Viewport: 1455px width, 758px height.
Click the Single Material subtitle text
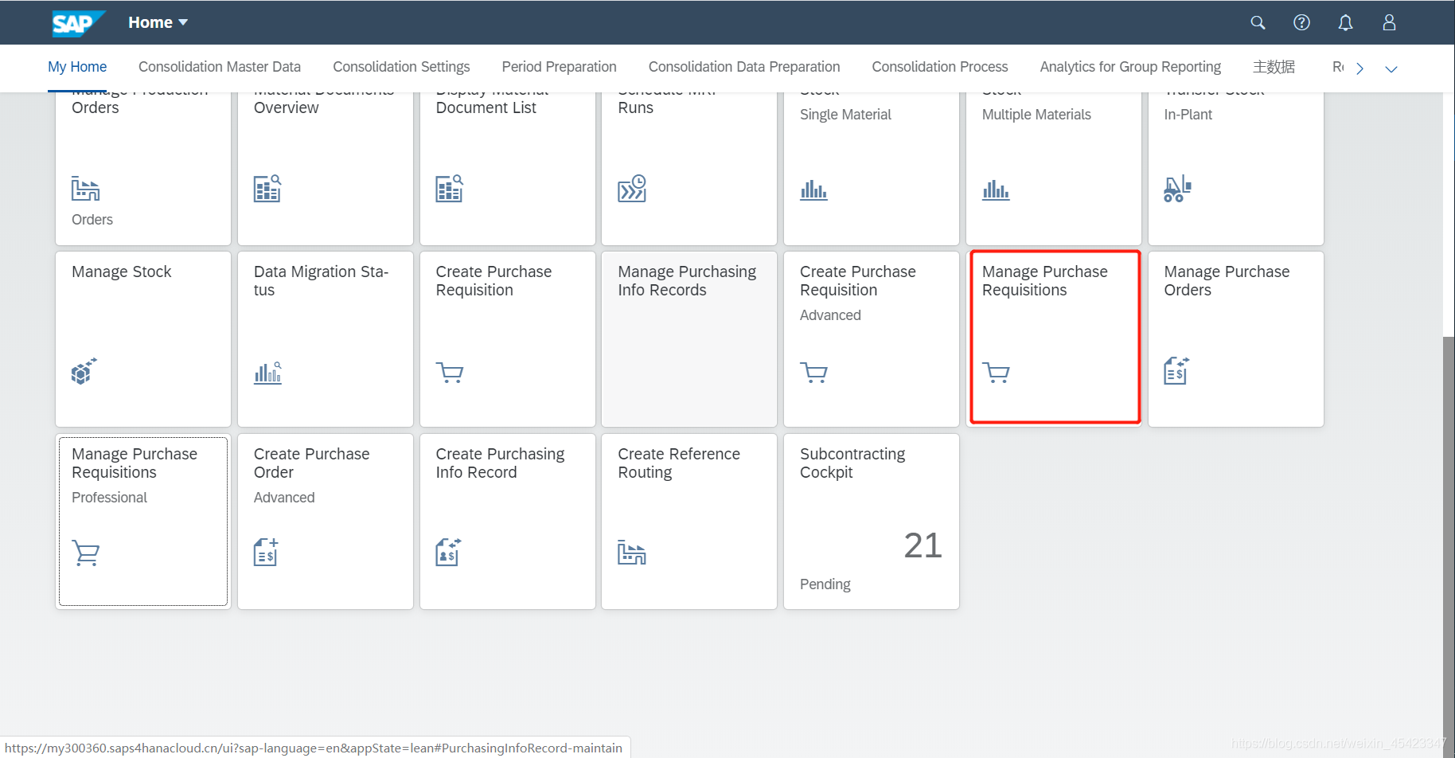[x=845, y=115]
